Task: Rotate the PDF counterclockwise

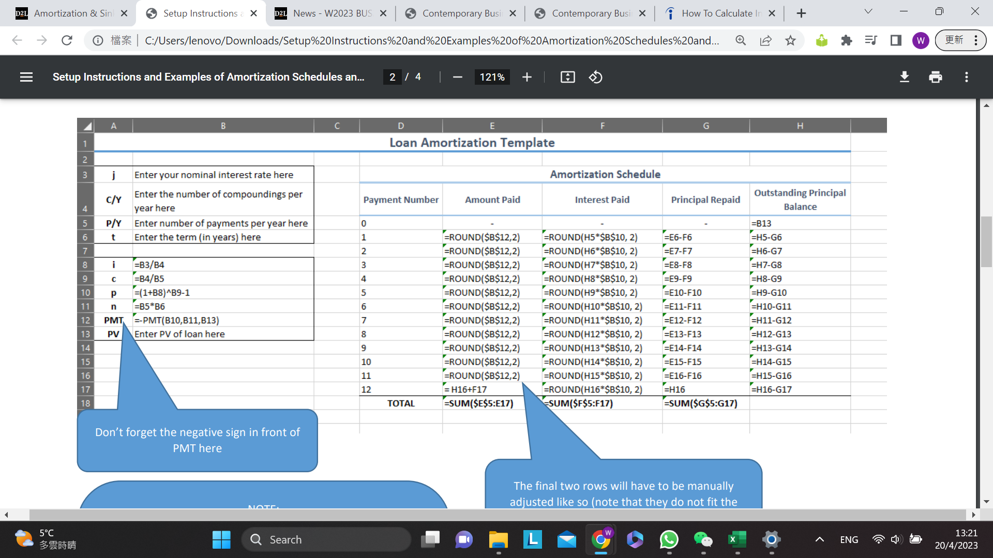Action: [x=595, y=77]
